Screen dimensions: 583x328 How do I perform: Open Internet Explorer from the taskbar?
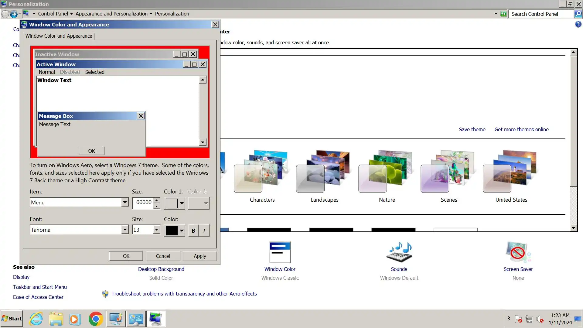(x=36, y=319)
